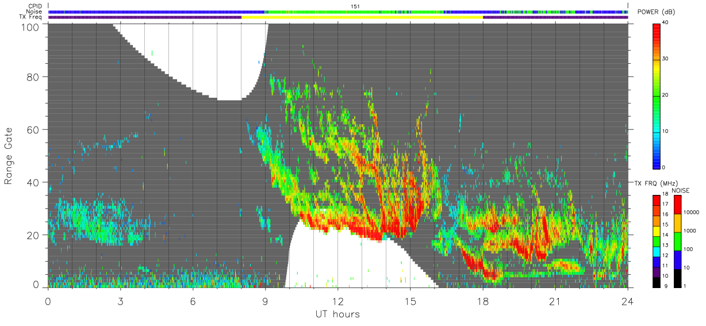Click the TX Freq row label
The image size is (706, 326).
pos(31,17)
